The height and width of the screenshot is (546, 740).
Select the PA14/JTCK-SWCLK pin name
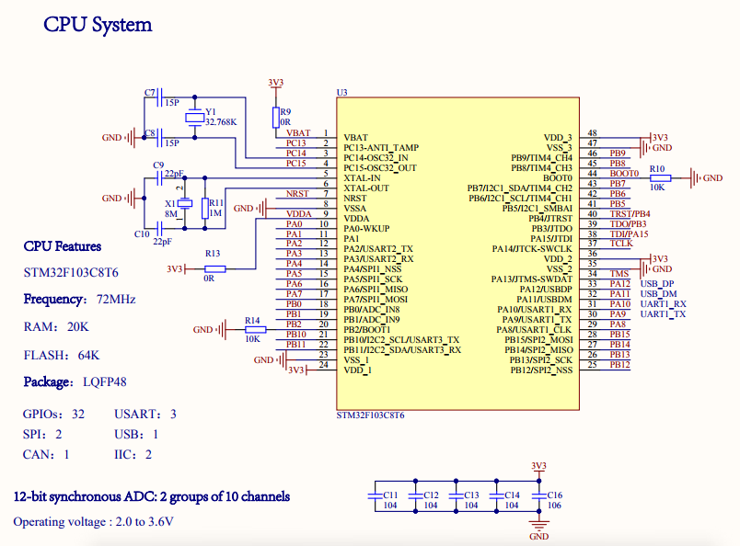(532, 249)
